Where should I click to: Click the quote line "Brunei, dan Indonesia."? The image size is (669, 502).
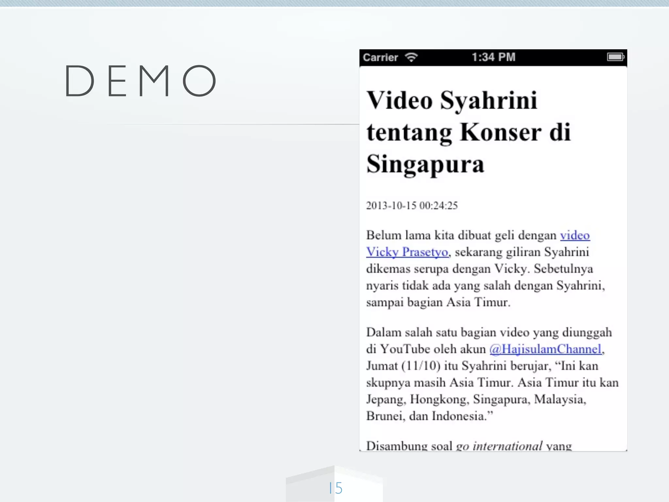[x=429, y=416]
